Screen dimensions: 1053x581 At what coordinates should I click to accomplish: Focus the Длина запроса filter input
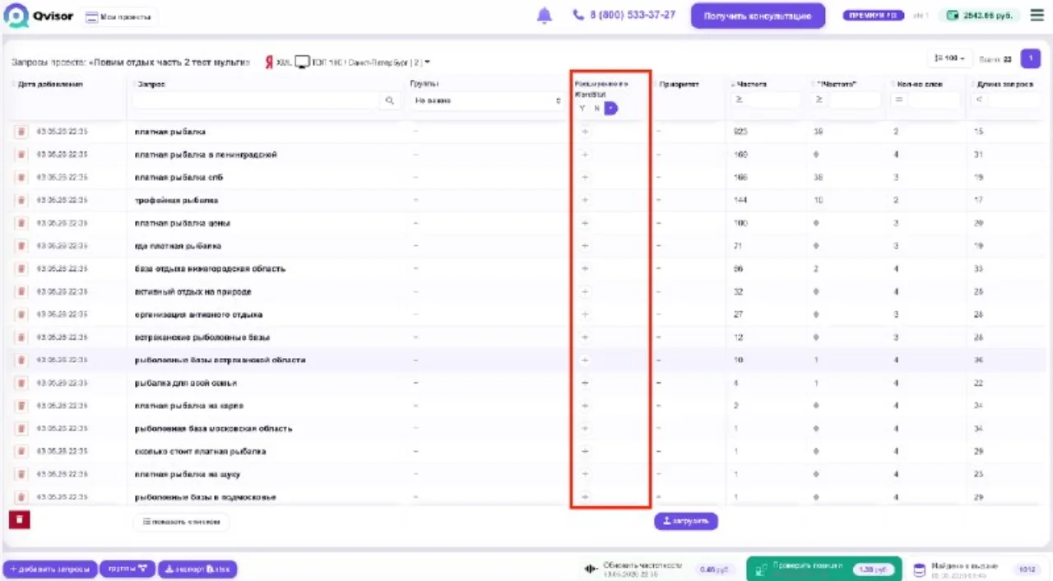point(1013,100)
